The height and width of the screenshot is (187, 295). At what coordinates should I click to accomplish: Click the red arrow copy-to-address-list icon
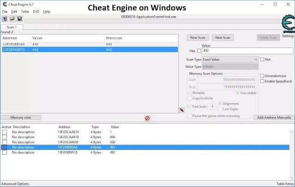click(x=182, y=110)
